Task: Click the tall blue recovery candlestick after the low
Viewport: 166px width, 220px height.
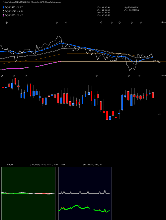Action: click(122, 102)
